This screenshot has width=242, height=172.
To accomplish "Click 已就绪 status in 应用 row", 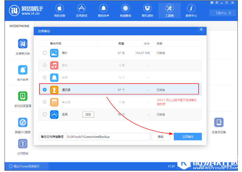I will [x=161, y=114].
